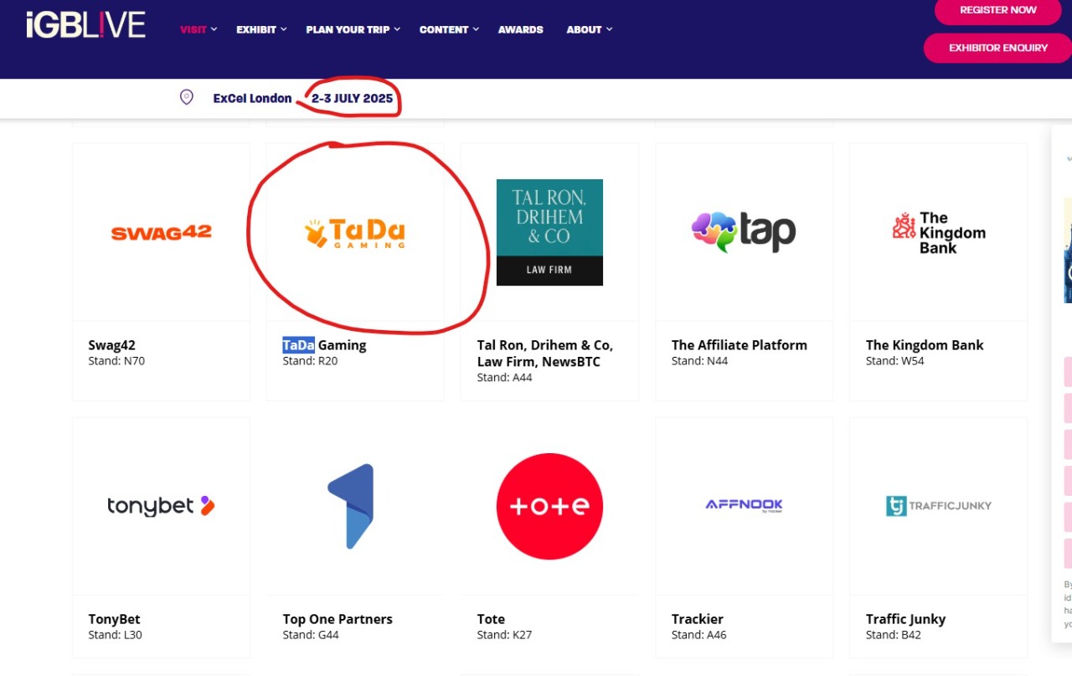Open the Trackier exhibitor name link
1072x676 pixels.
click(x=697, y=619)
